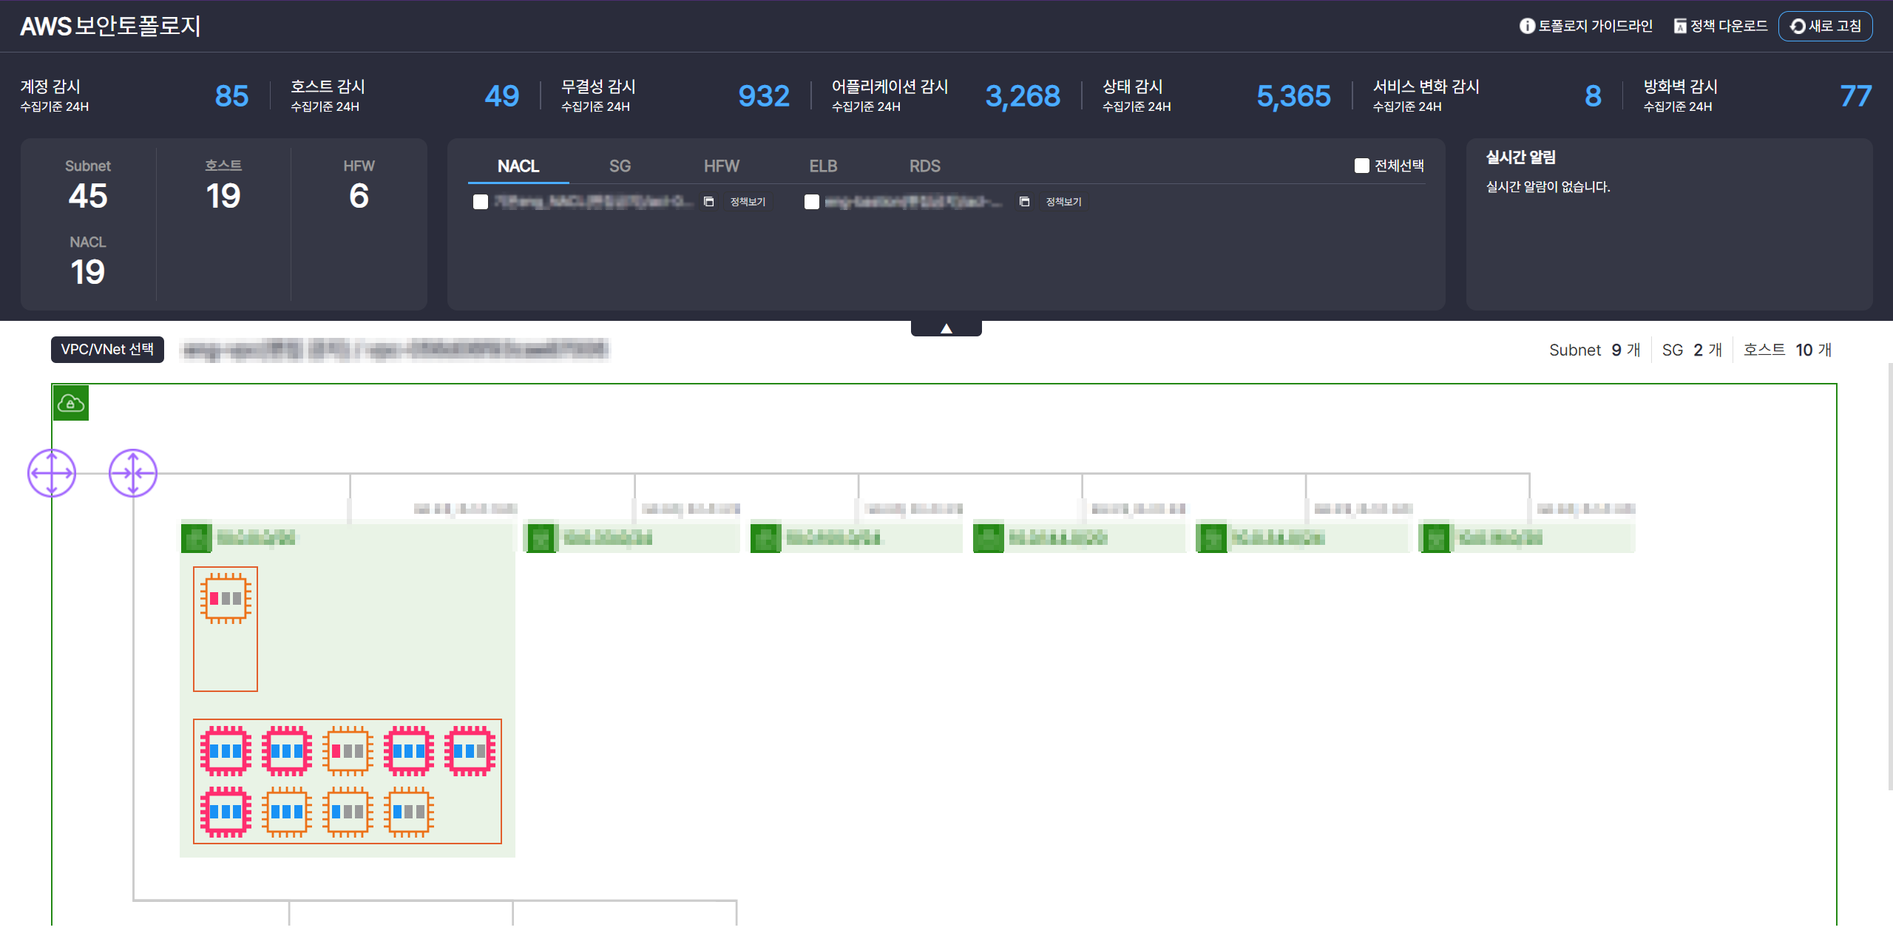Viewport: 1893px width, 933px height.
Task: Check the 전체선택 select-all checkbox
Action: [x=1361, y=166]
